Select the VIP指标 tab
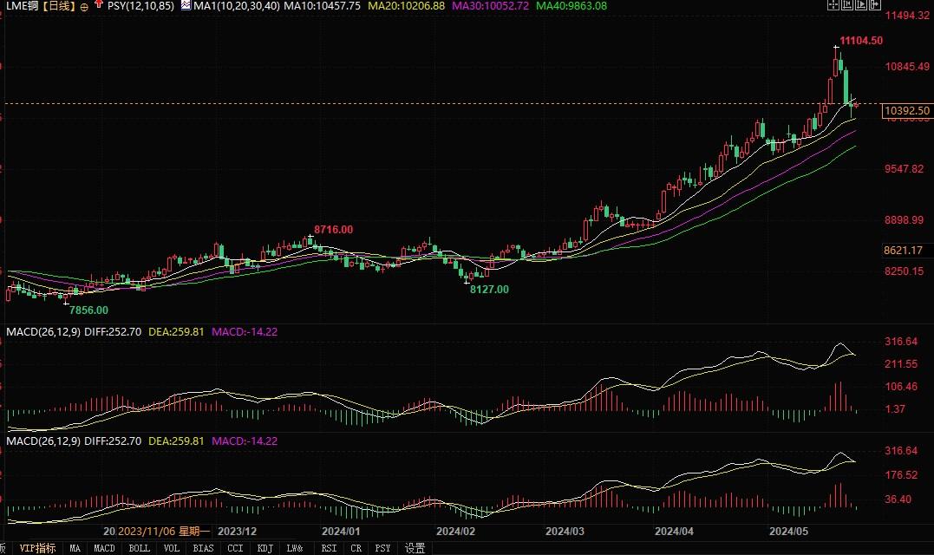934x555 pixels. point(38,548)
